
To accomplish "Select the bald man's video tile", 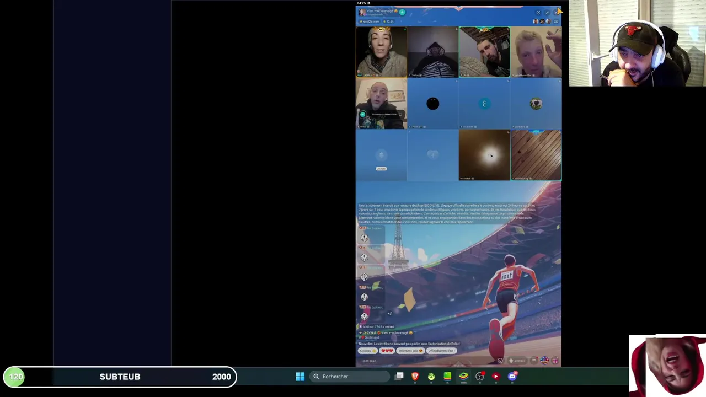I will tap(381, 104).
